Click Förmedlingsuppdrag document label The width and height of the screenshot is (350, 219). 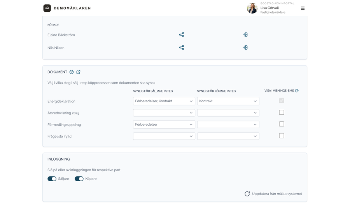[x=64, y=125]
